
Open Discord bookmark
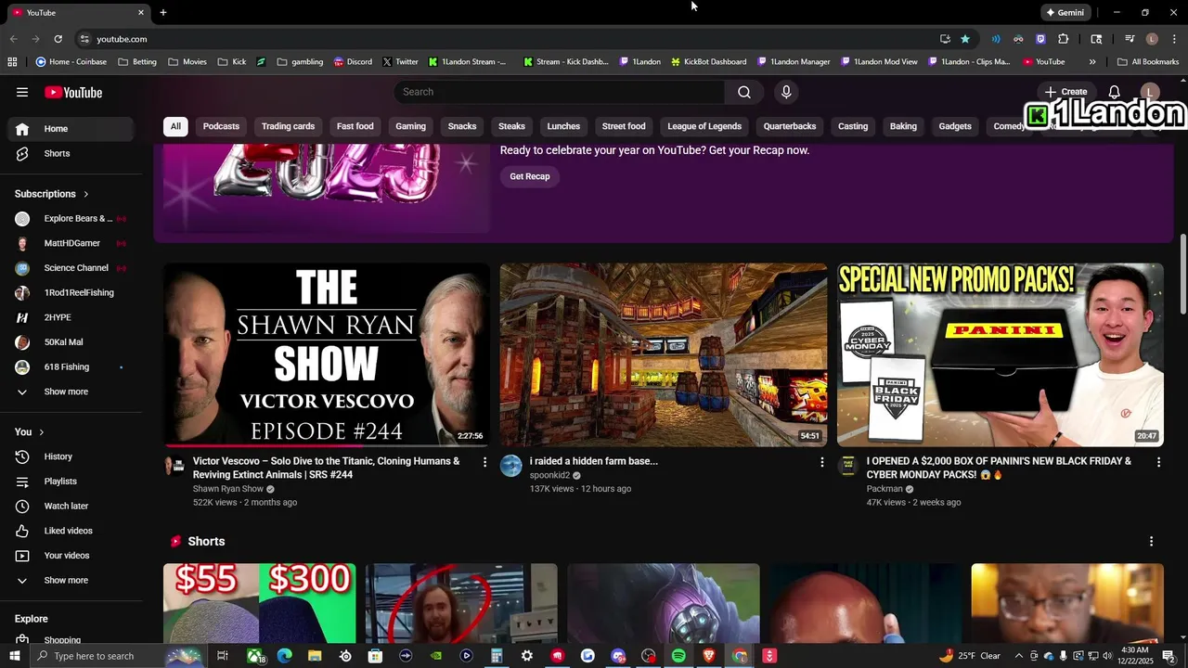(x=353, y=62)
